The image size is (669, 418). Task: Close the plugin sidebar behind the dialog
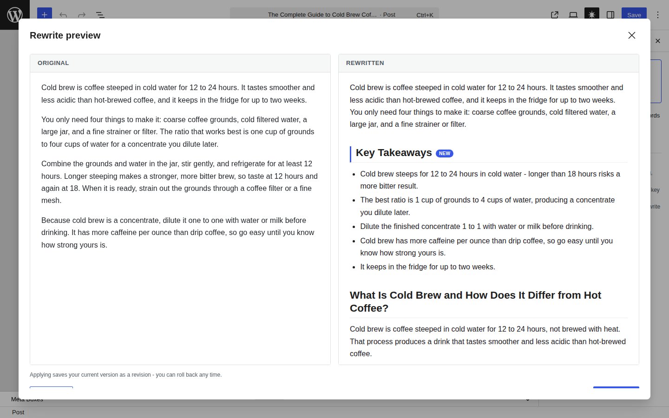658,41
